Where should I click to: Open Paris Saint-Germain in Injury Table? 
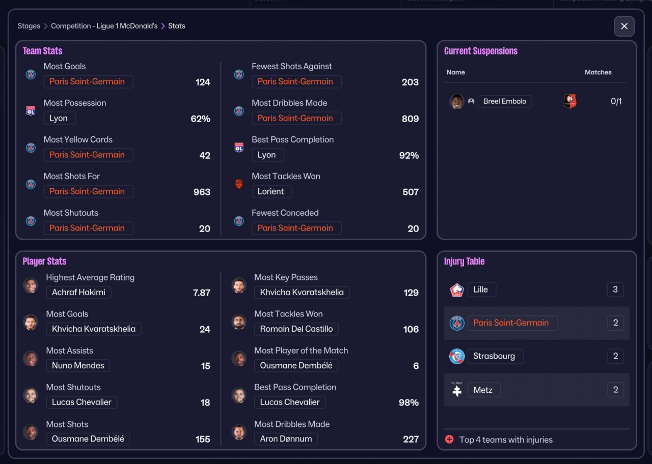[512, 323]
